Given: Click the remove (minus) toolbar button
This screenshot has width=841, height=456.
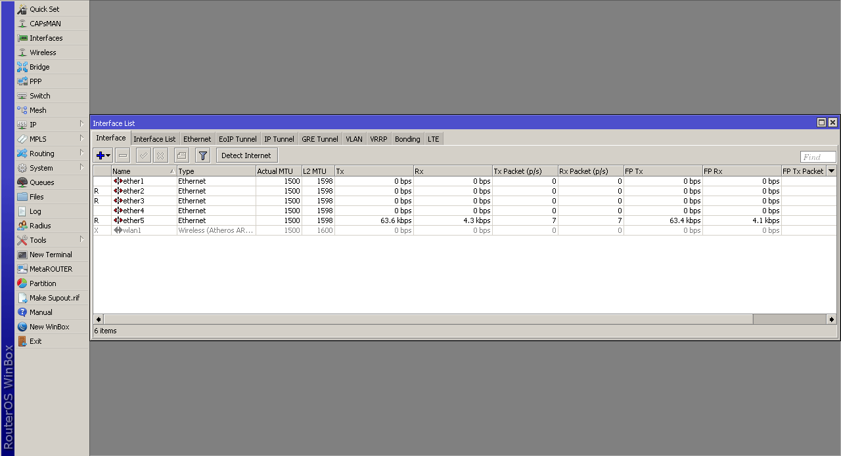Looking at the screenshot, I should click(x=122, y=155).
